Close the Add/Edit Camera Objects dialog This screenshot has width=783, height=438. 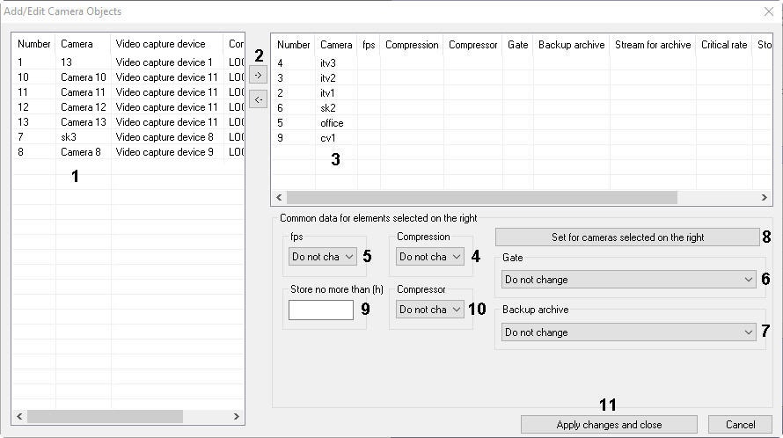[x=768, y=11]
